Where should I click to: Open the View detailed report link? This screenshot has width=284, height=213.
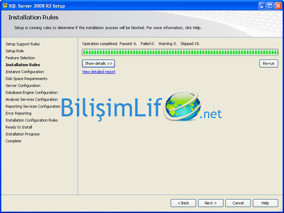coord(99,72)
